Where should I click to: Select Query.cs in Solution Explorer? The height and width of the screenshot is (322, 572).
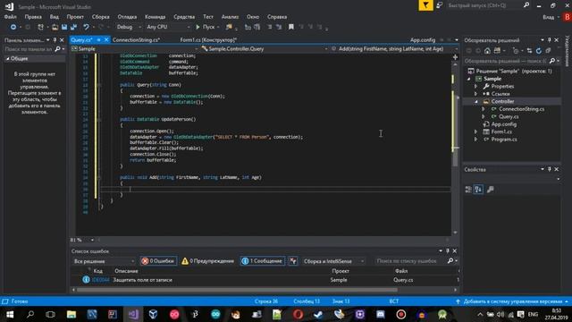pos(509,117)
